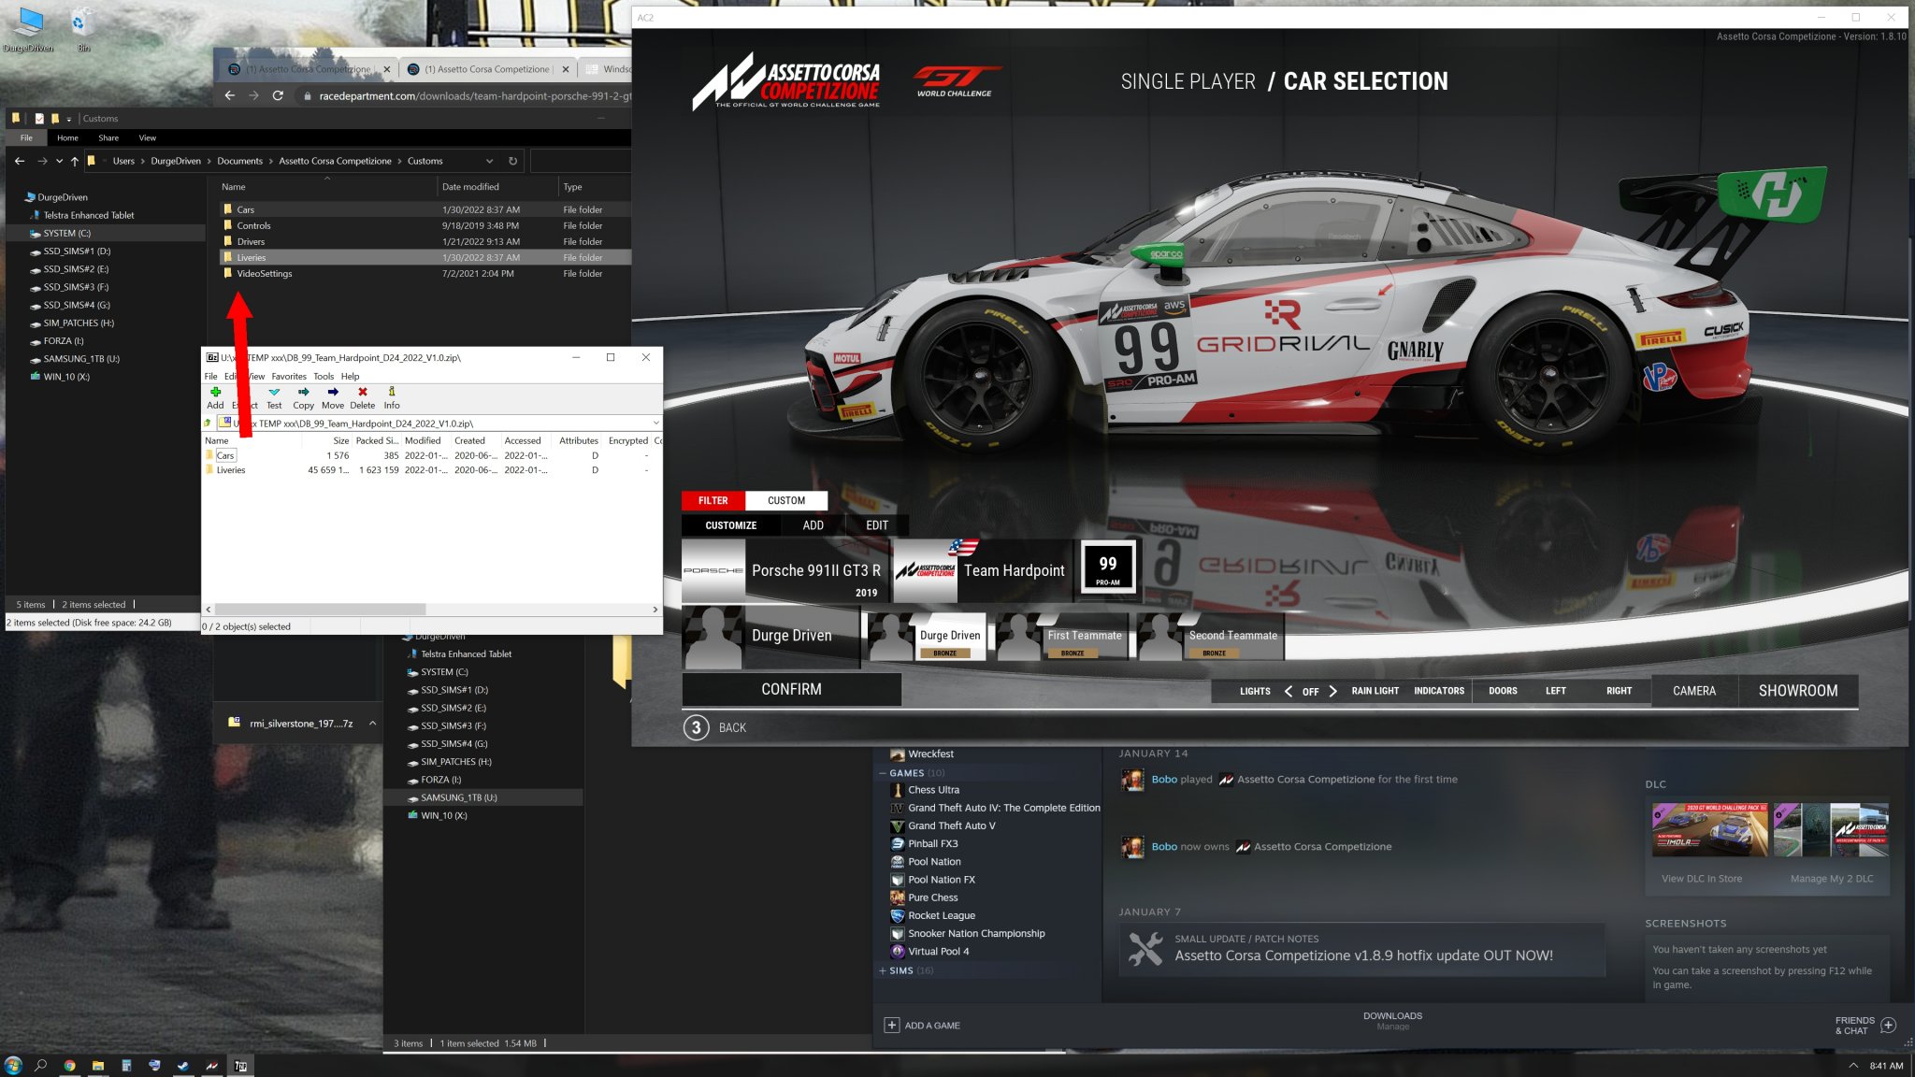Toggle INDICATORS in showroom controls
Screen dimensions: 1915x1077
click(1439, 691)
